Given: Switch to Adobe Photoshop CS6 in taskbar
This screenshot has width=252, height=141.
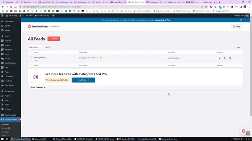Looking at the screenshot, I should [146, 139].
